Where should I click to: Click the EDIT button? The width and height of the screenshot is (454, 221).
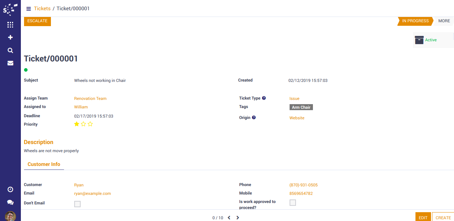point(423,217)
